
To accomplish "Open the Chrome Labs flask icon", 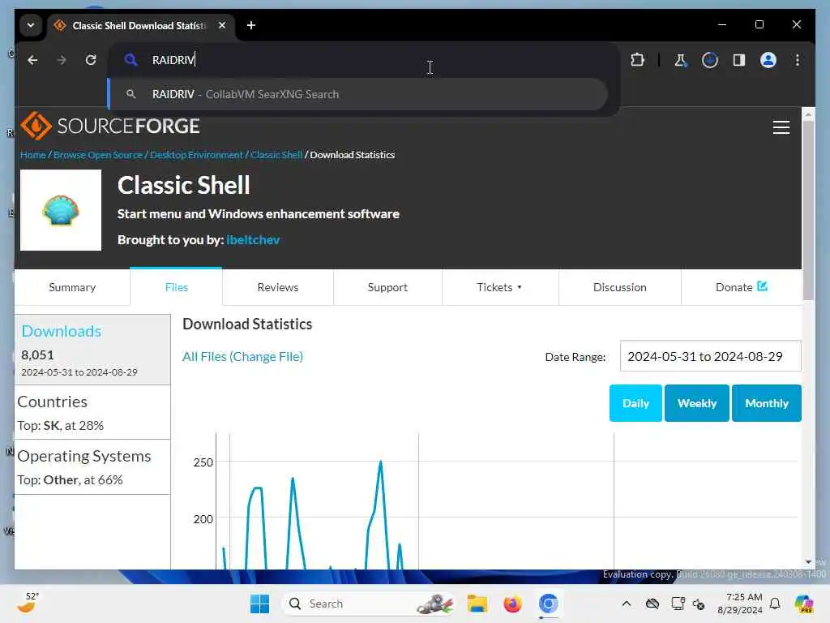I will click(x=681, y=60).
